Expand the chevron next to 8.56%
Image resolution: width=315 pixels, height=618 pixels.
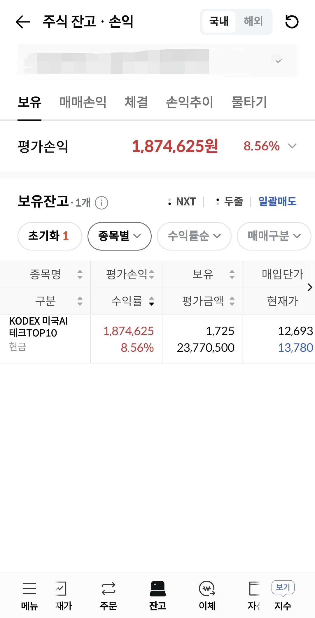[292, 146]
